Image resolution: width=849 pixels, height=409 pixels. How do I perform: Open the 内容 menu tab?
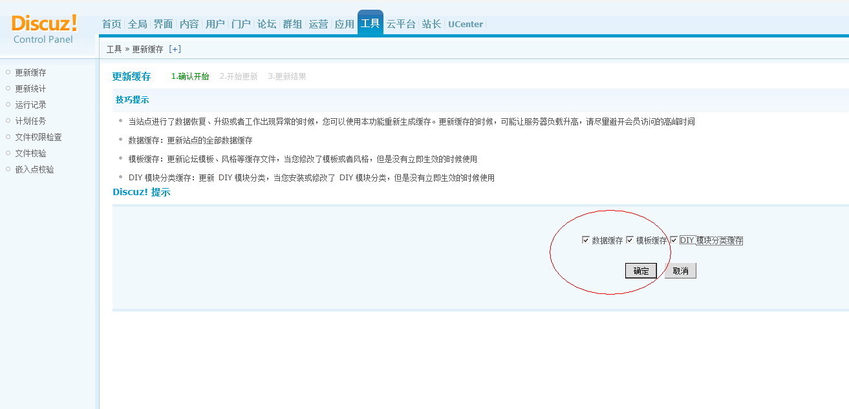(x=189, y=24)
